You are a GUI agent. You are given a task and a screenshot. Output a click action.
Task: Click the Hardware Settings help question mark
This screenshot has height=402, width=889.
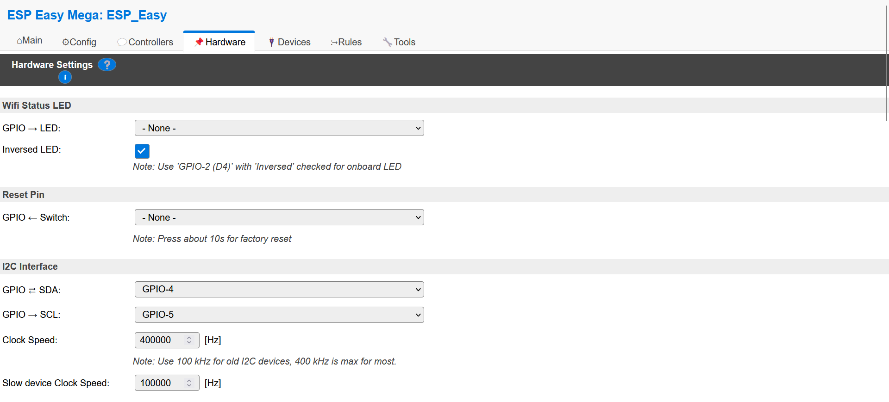coord(107,65)
